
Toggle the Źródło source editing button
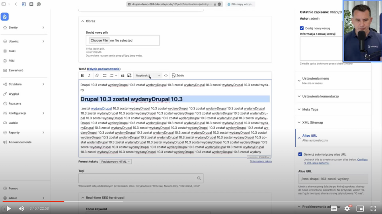coord(178,76)
